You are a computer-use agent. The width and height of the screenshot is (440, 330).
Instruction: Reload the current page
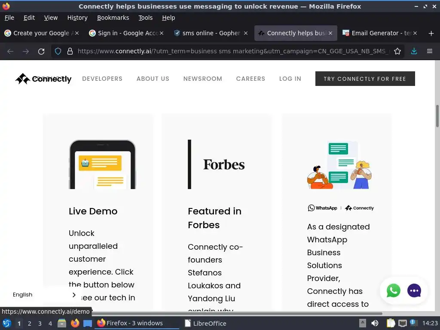(41, 52)
